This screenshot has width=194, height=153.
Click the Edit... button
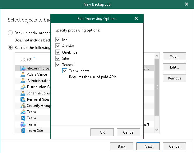coord(174,67)
